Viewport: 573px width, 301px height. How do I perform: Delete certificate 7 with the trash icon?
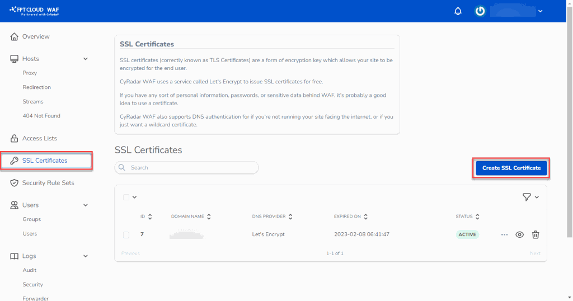tap(536, 234)
